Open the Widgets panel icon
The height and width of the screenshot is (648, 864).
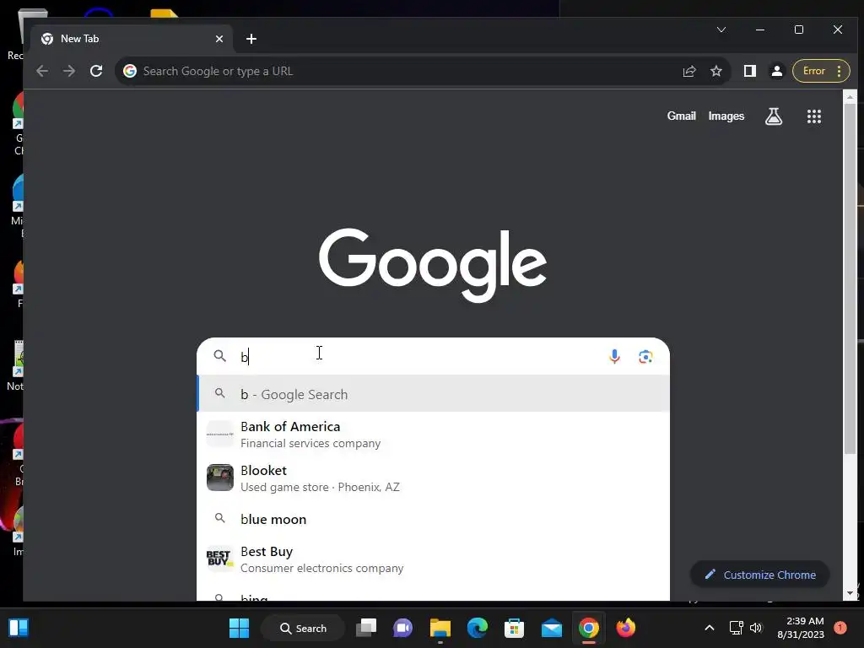tap(19, 628)
